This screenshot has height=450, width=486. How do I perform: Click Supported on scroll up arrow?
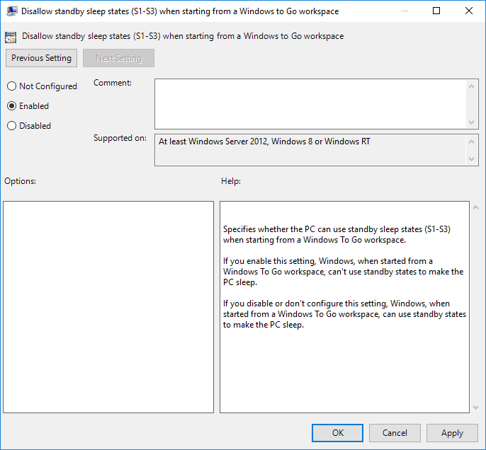click(x=471, y=142)
